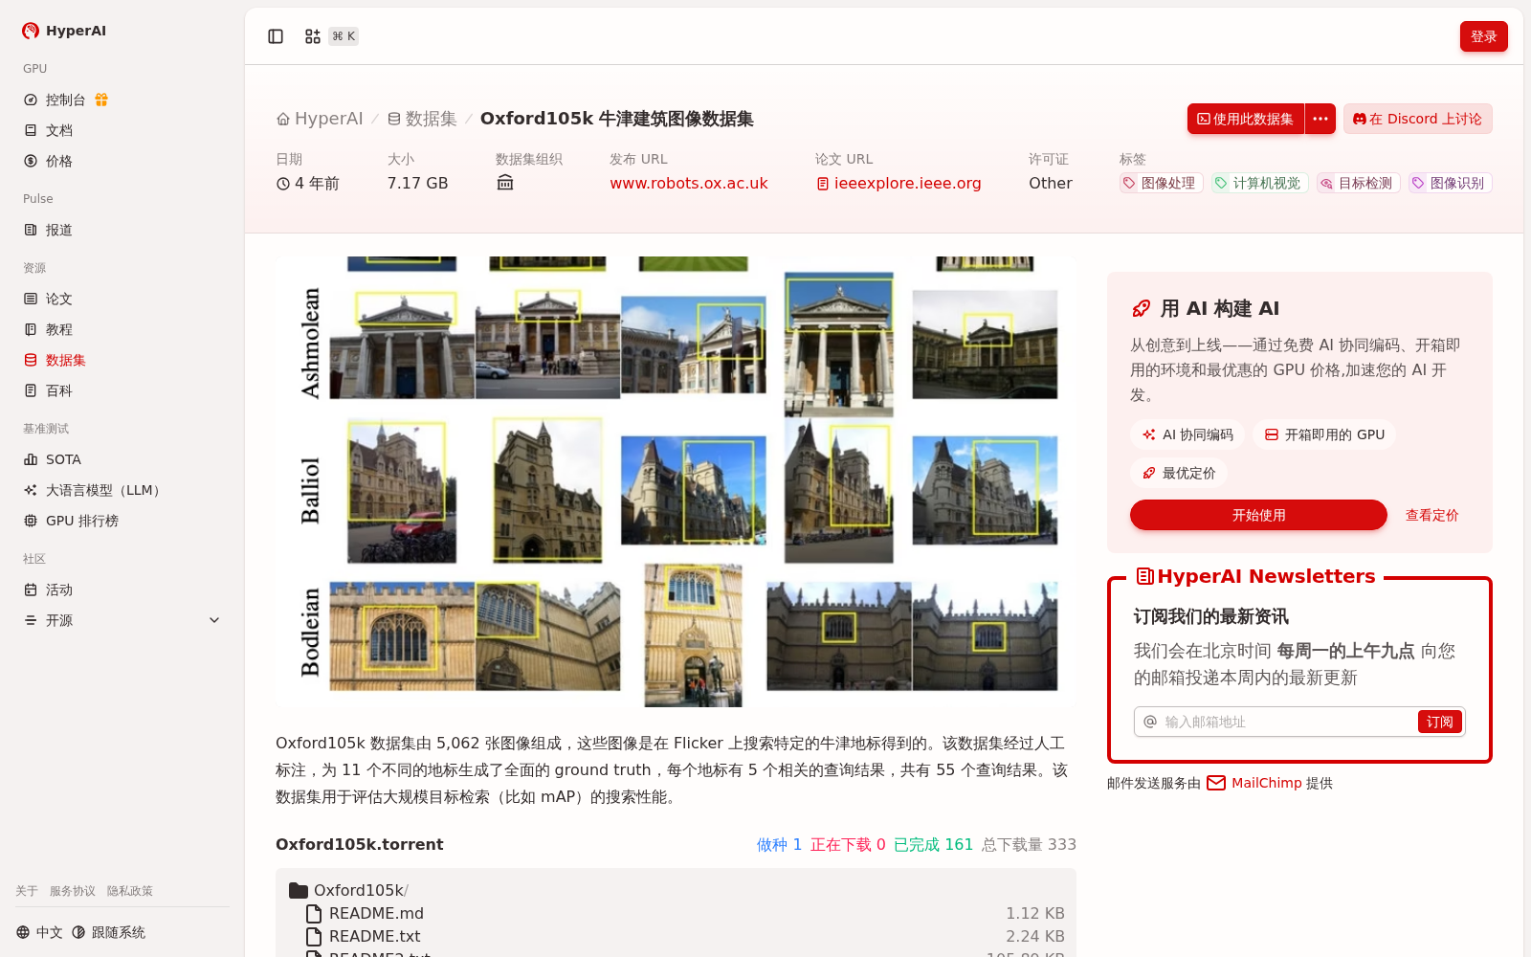1531x957 pixels.
Task: Open SOTA benchmarks in sidebar
Action: tap(63, 459)
